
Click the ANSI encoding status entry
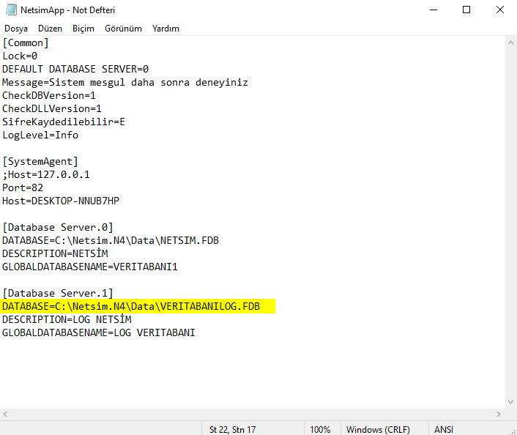444,429
